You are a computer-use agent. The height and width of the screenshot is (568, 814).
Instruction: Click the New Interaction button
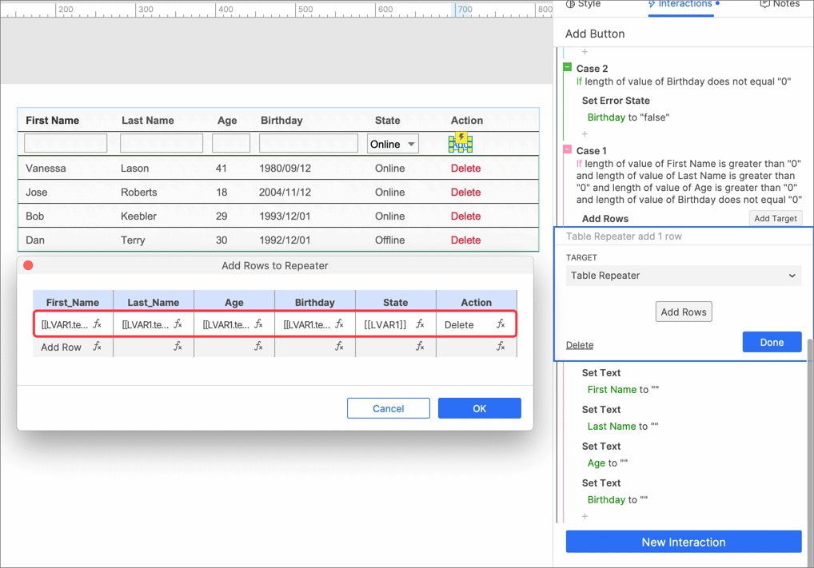(683, 542)
